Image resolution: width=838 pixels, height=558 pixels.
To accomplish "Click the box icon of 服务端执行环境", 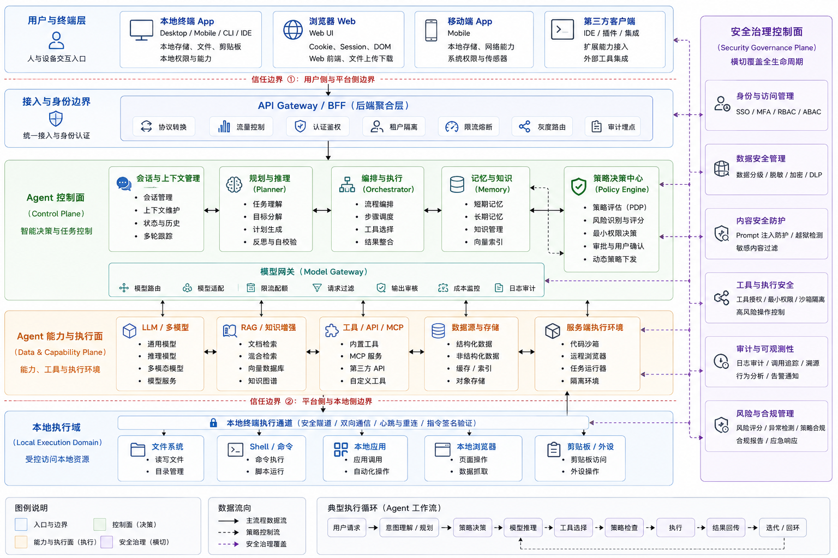I will pos(553,331).
